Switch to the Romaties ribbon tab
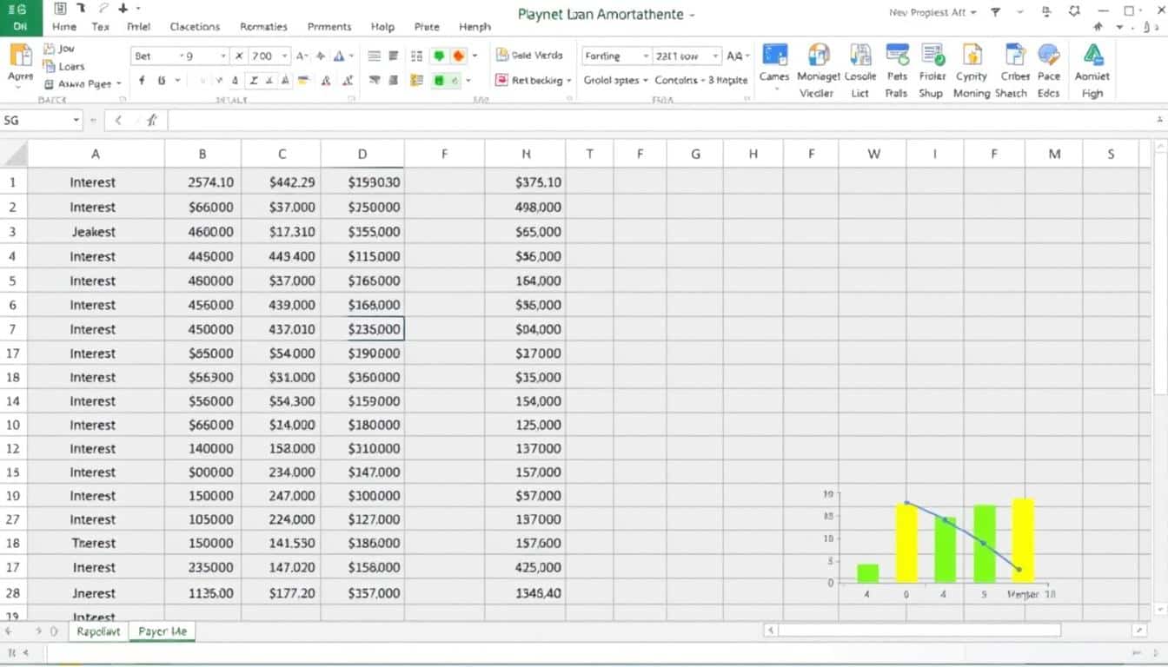The width and height of the screenshot is (1168, 667). [x=263, y=27]
